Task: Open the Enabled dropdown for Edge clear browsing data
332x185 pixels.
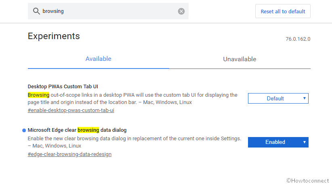Action: click(278, 142)
